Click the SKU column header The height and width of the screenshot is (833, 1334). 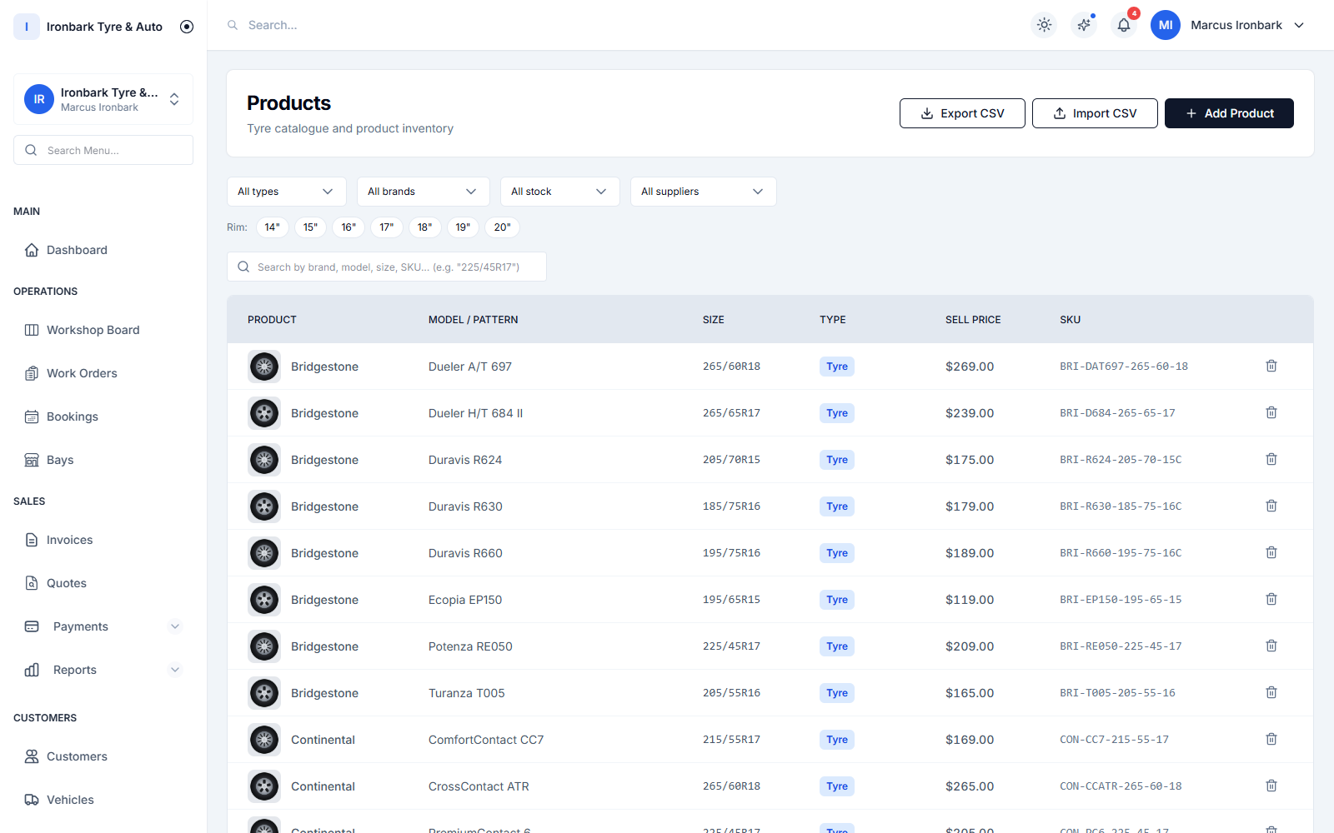[1070, 320]
